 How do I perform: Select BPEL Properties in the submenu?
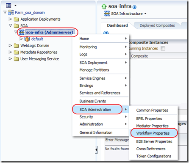[153, 119]
